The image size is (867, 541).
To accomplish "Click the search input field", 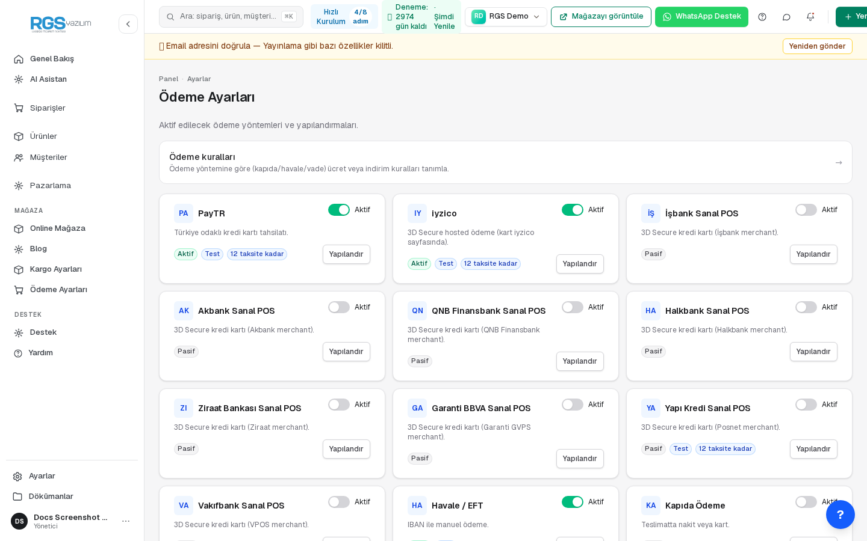I will (231, 17).
